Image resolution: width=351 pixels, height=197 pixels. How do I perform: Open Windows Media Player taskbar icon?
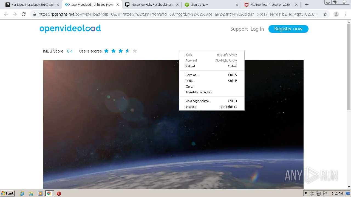40,193
